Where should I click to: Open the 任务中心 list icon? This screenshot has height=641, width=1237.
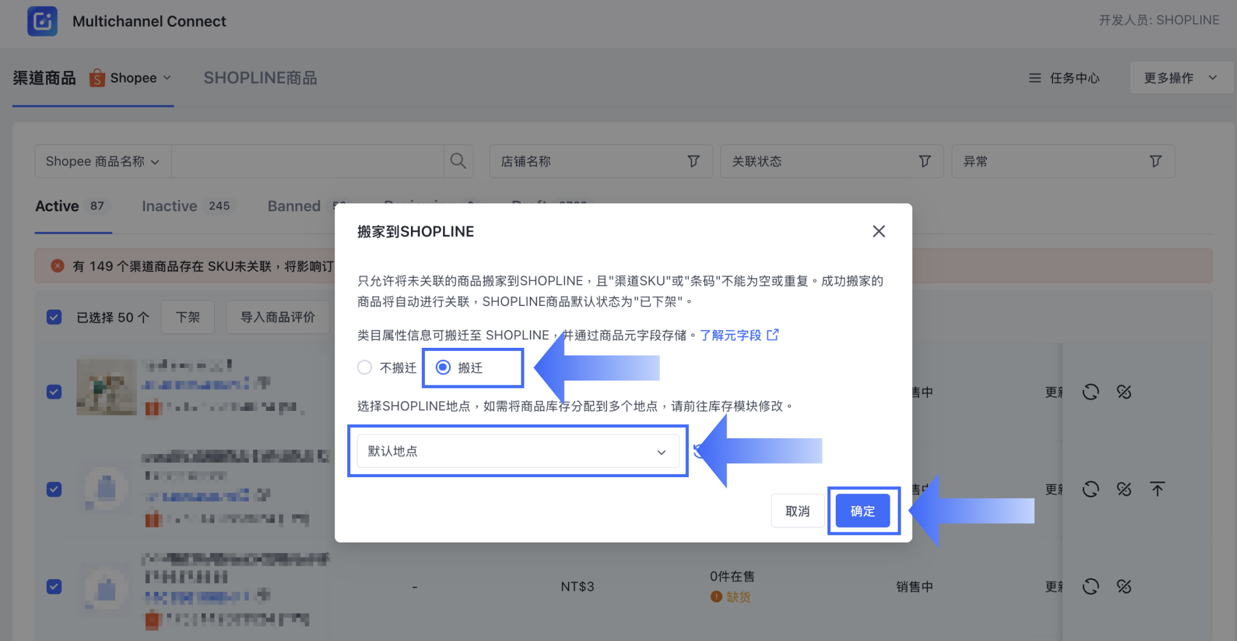(x=1035, y=78)
